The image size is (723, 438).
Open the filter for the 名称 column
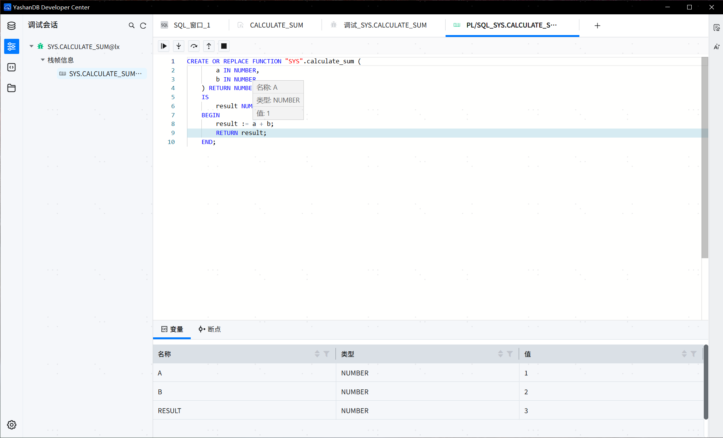(326, 354)
